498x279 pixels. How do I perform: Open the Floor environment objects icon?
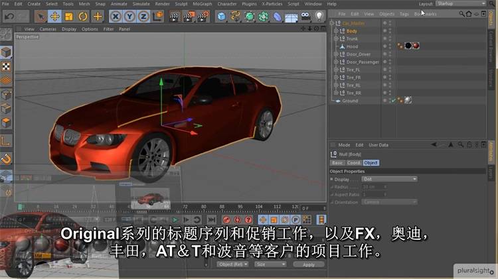point(291,16)
